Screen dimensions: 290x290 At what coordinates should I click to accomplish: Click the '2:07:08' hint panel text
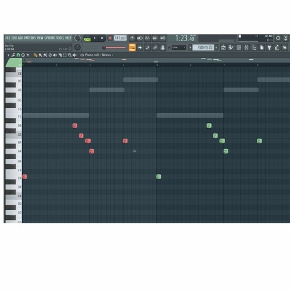pyautogui.click(x=9, y=49)
